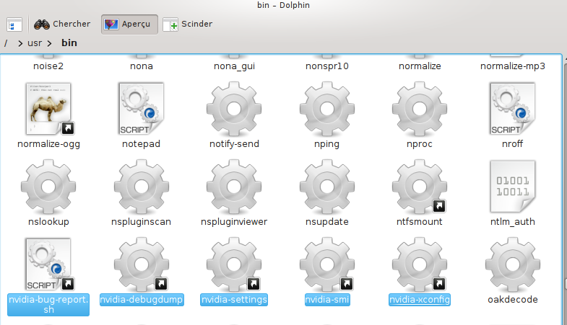Click the highlighted nvidia-settings label
This screenshot has height=325, width=567.
pyautogui.click(x=234, y=300)
